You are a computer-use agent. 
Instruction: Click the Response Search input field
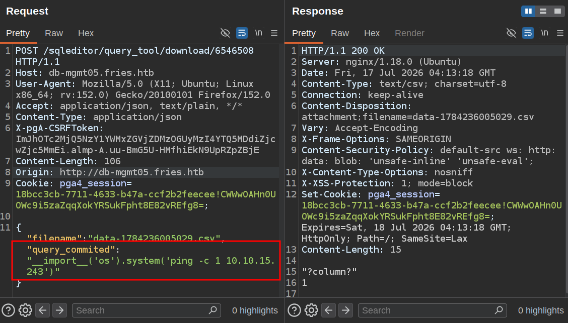click(x=432, y=310)
